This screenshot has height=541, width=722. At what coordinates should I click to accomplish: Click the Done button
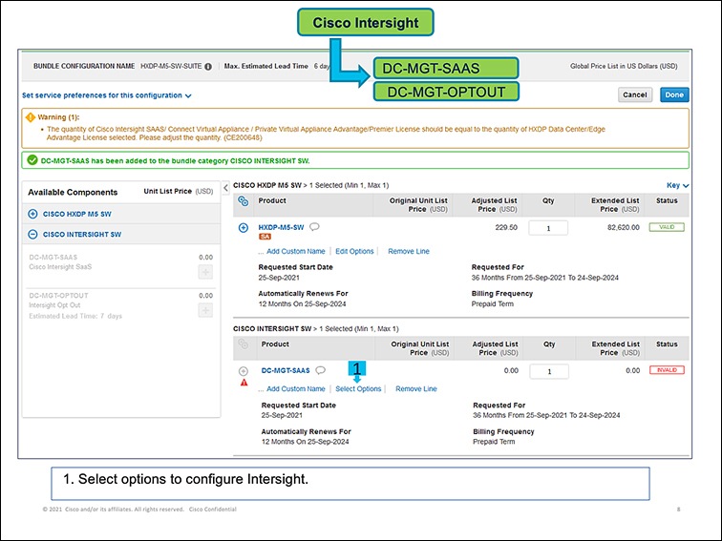[x=674, y=94]
